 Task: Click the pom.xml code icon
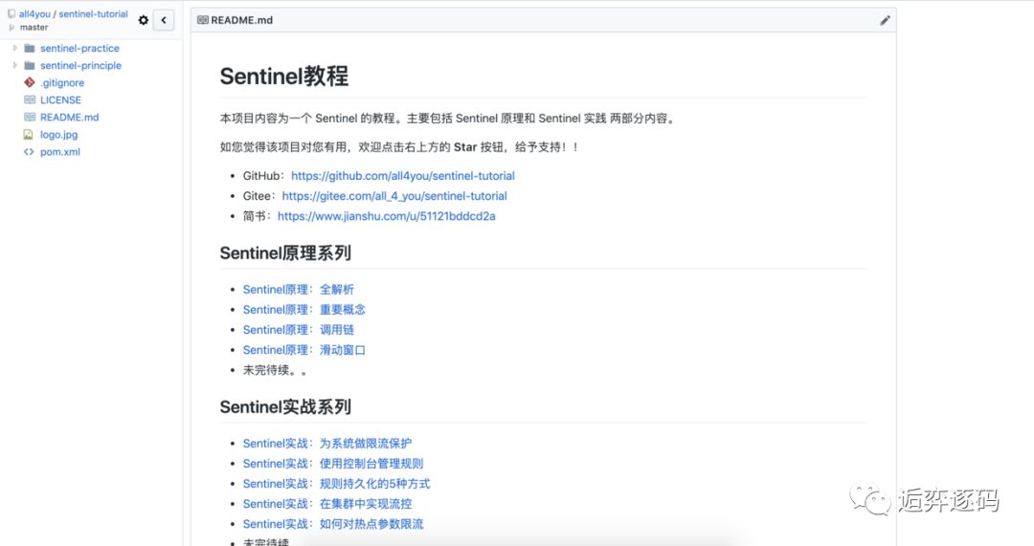pyautogui.click(x=29, y=151)
